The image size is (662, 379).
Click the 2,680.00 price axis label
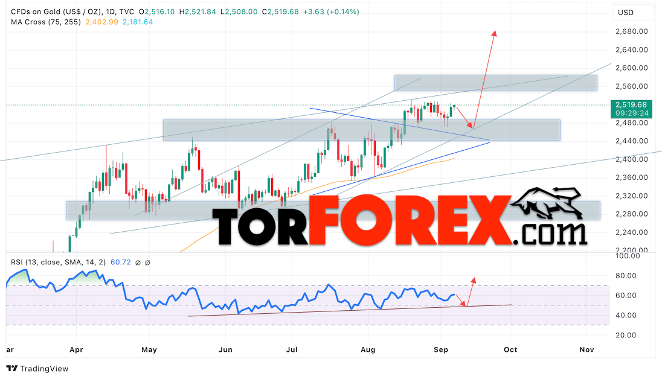(x=632, y=31)
